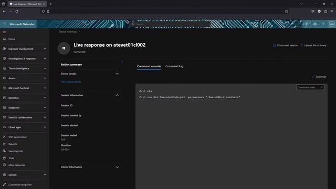Click the Investigation & response shield icon

[4, 58]
